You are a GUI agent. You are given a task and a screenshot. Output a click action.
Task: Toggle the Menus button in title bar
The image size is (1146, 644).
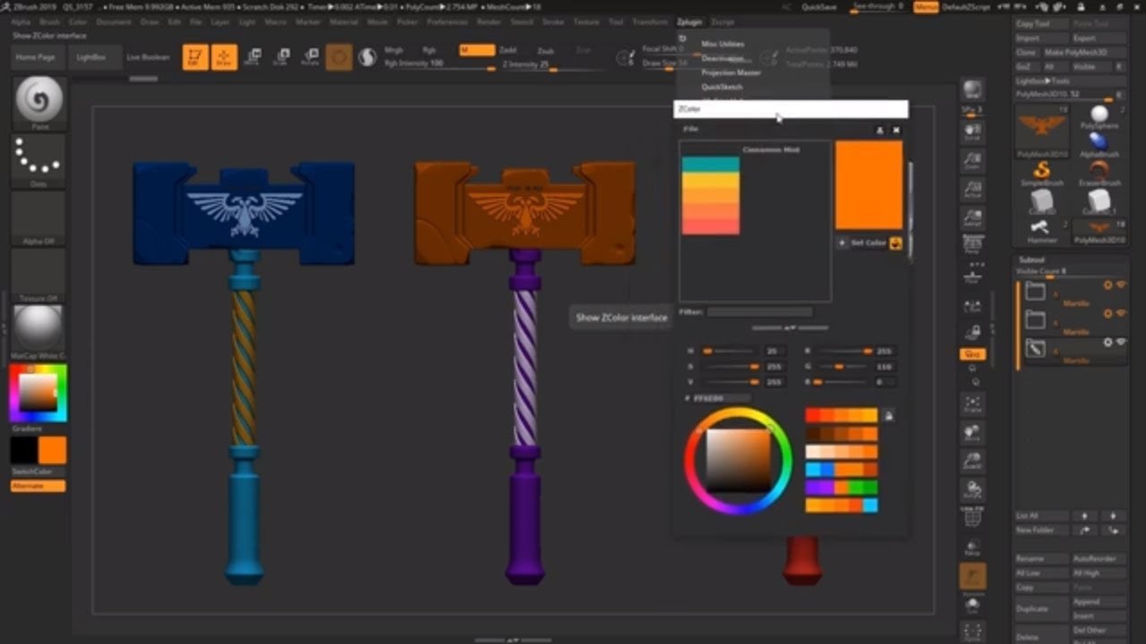coord(926,7)
